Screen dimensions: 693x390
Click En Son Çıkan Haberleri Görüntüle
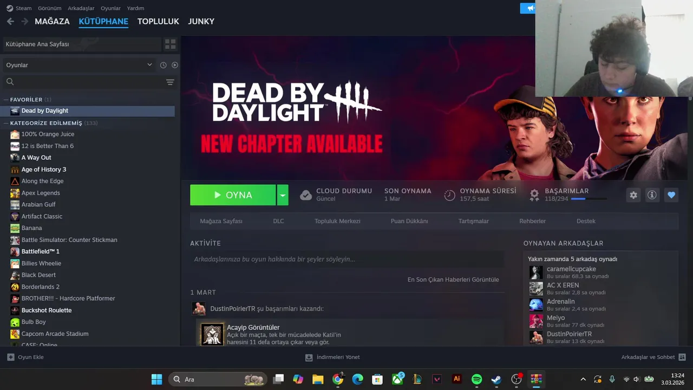coord(453,279)
